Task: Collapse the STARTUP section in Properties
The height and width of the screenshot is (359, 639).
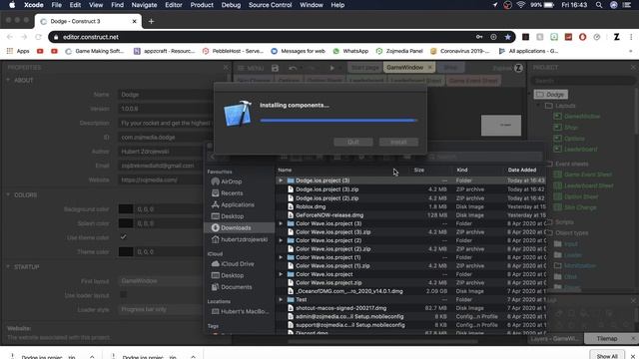Action: pyautogui.click(x=8, y=266)
